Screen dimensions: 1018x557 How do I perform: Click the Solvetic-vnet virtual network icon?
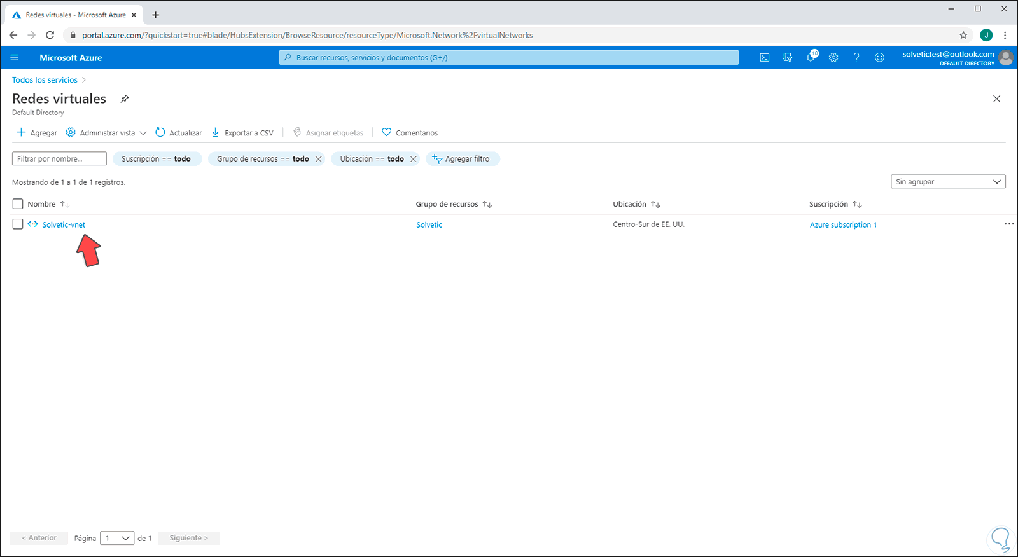(33, 224)
